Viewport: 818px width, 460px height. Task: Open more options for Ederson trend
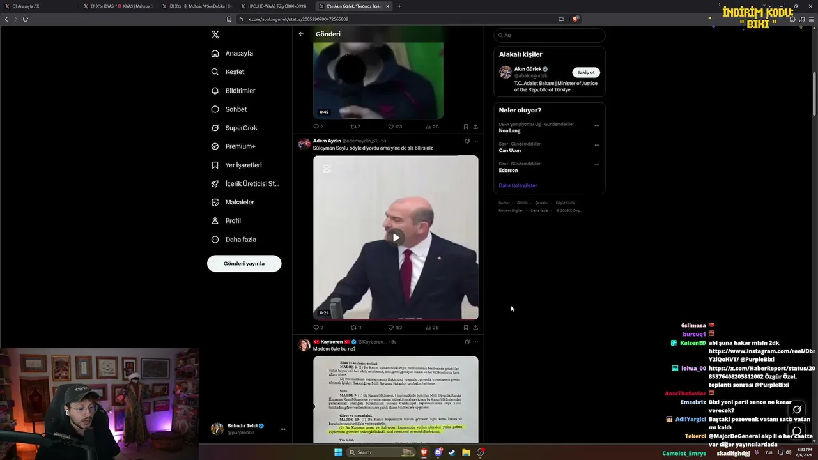(597, 165)
